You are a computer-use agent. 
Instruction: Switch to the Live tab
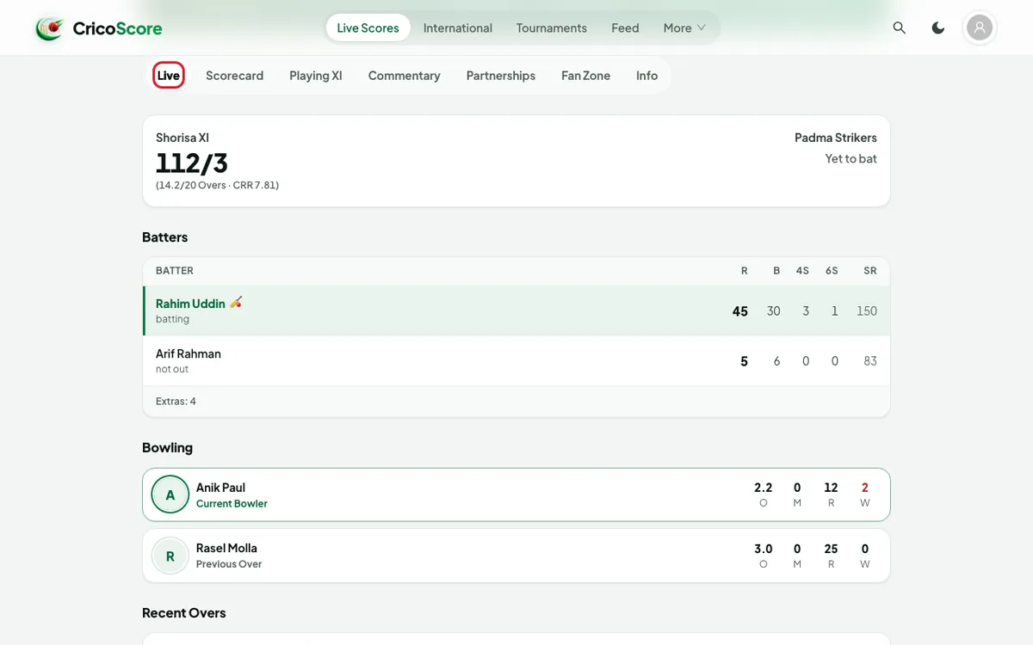tap(169, 76)
